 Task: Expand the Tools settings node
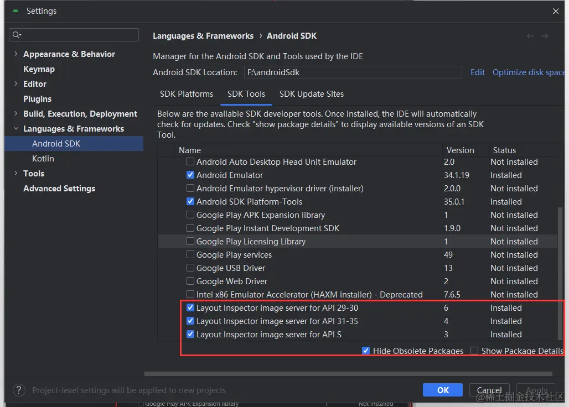tap(15, 173)
